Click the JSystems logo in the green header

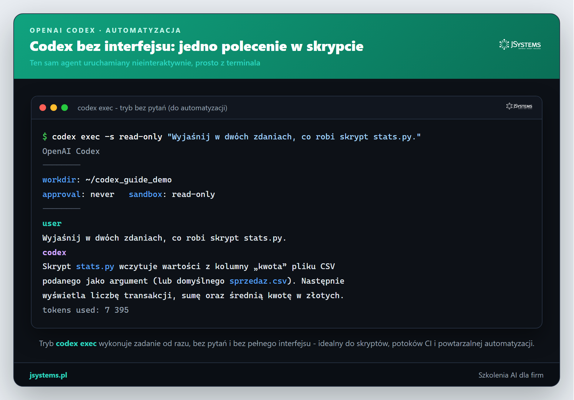520,45
